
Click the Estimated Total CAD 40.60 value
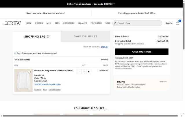162,41
